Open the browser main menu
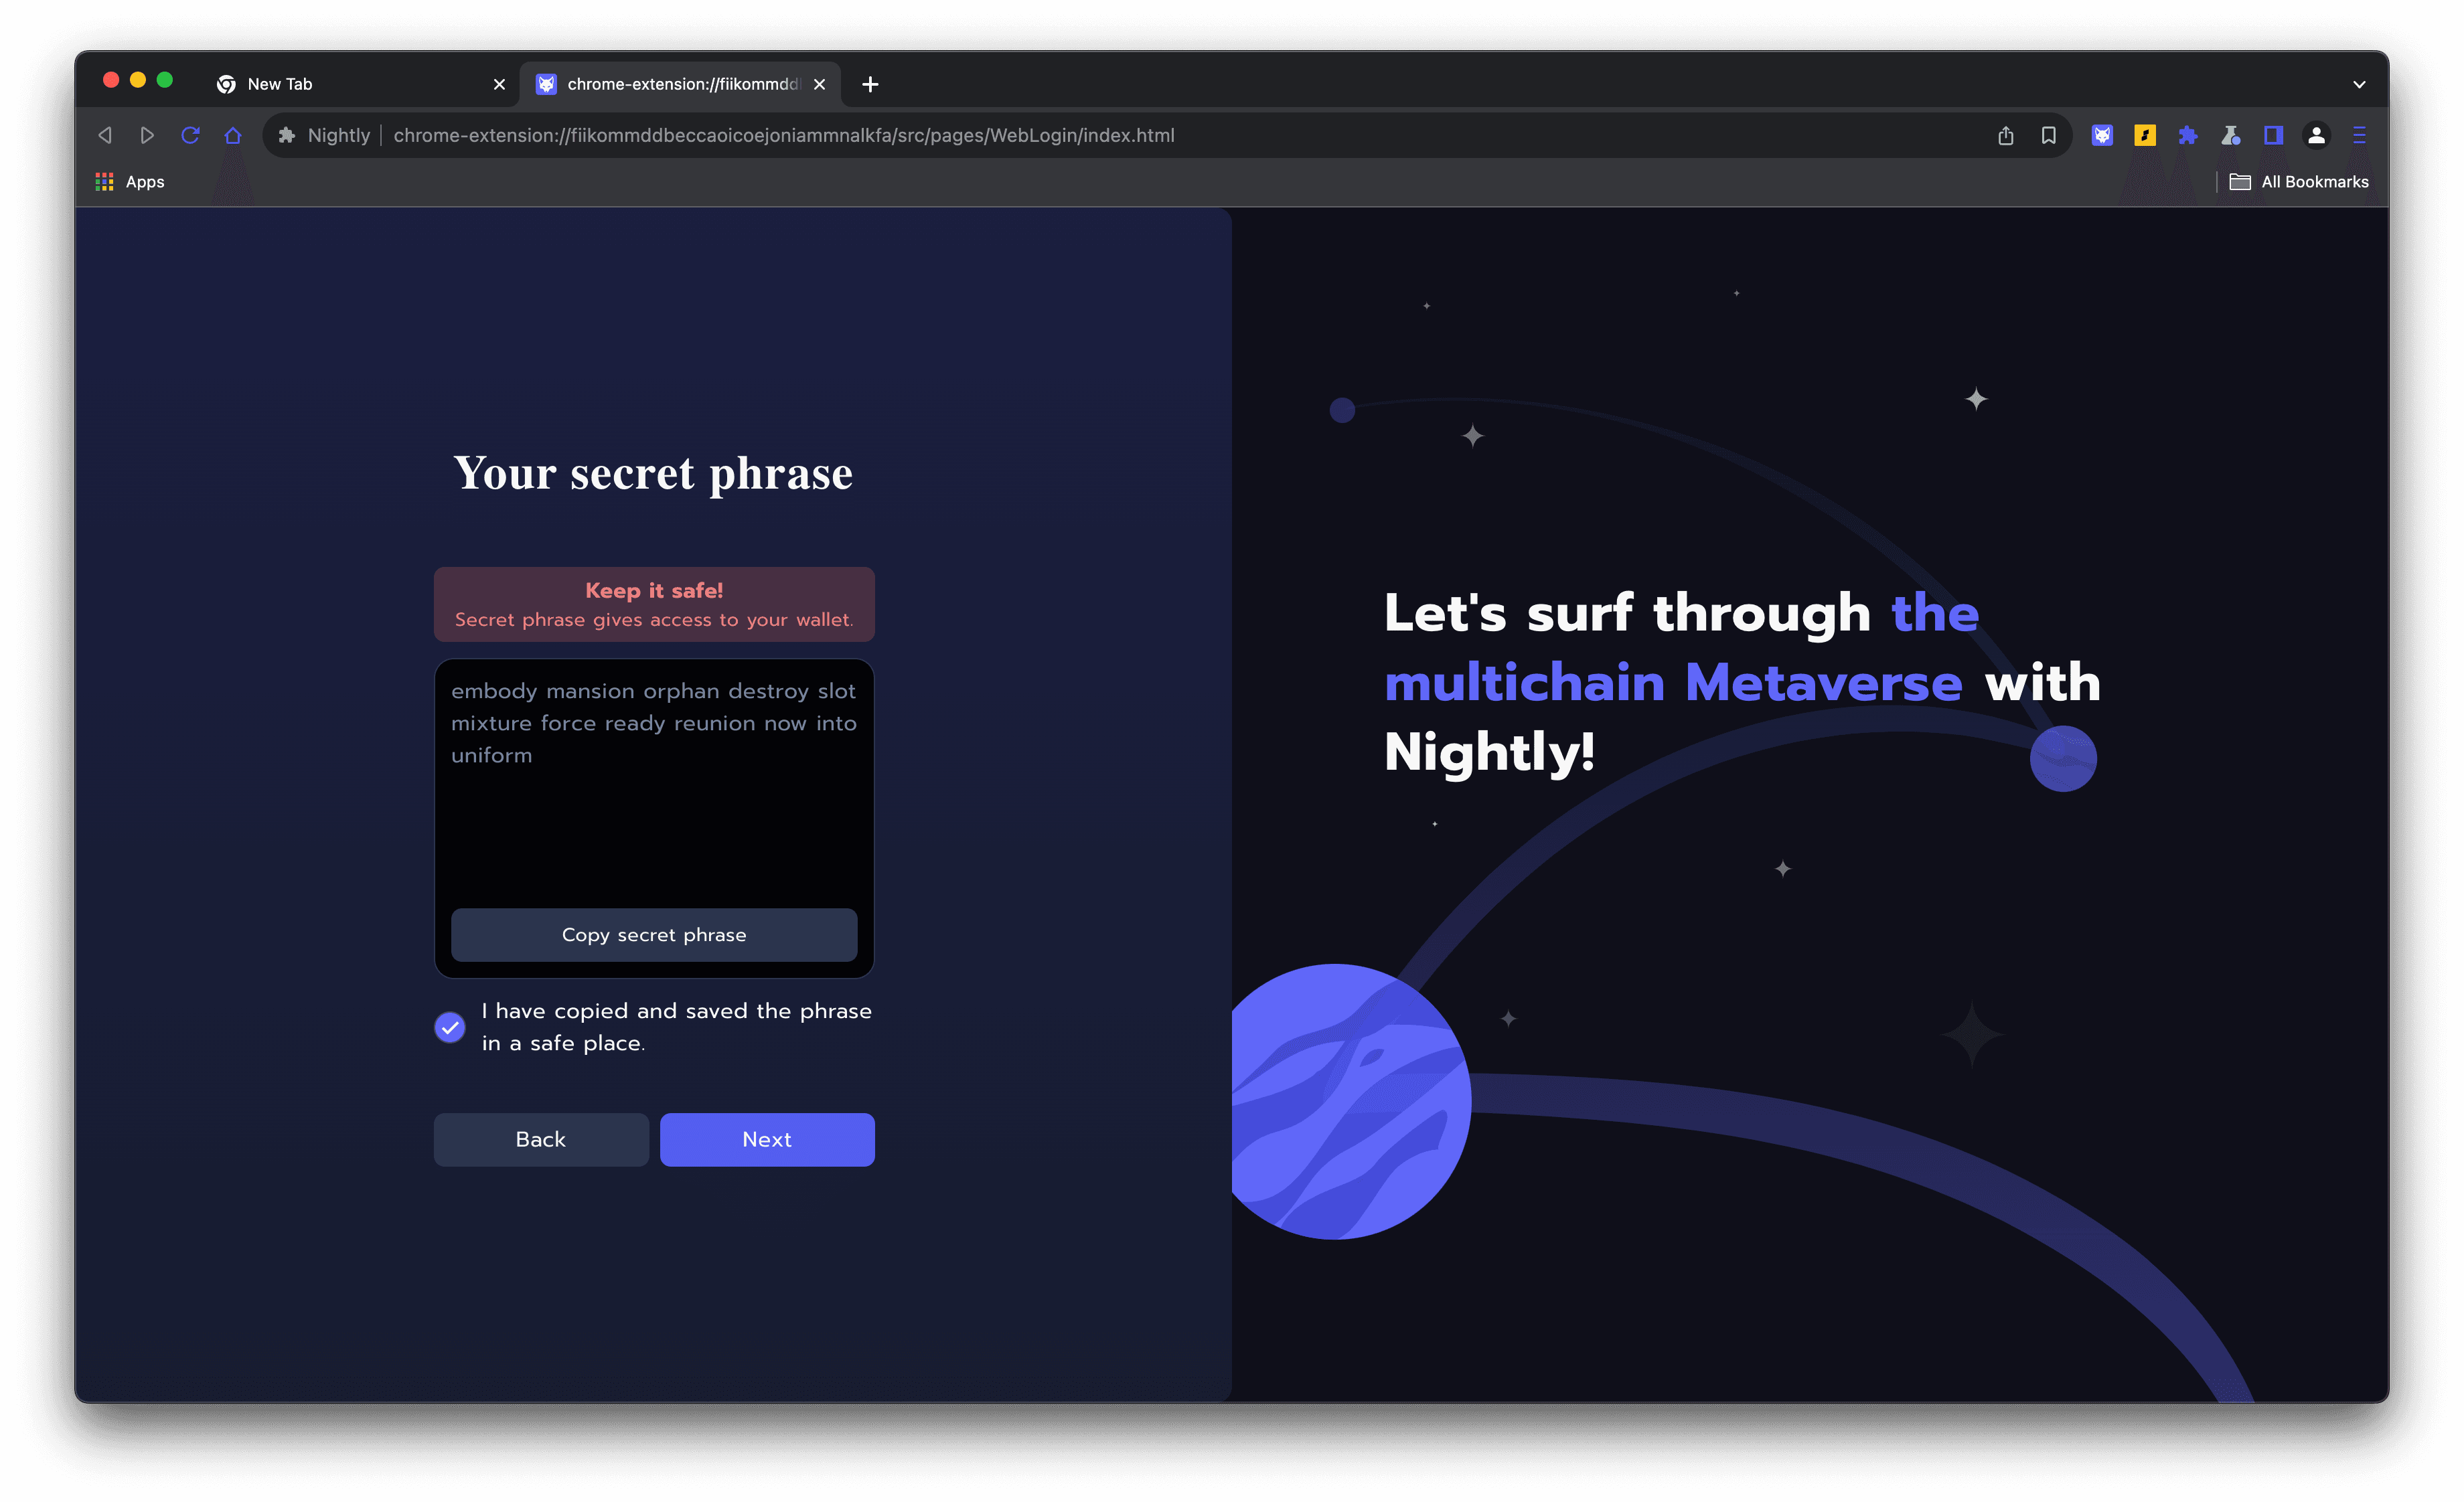Image resolution: width=2464 pixels, height=1502 pixels. pos(2359,135)
